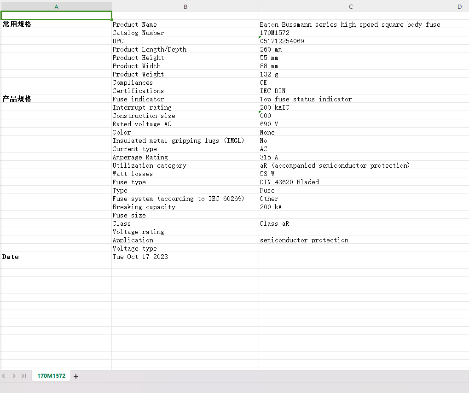Select the Eaton Bussmann series value cell
Screen dimensions: 469x393
tap(351, 24)
